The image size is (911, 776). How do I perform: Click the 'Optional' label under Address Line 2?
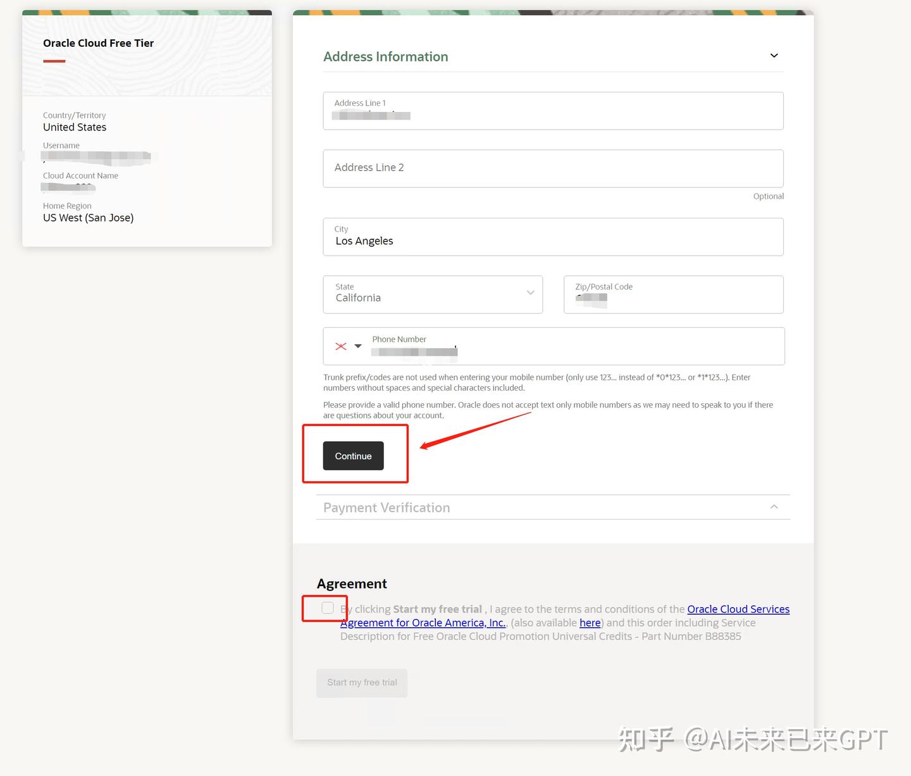tap(768, 196)
